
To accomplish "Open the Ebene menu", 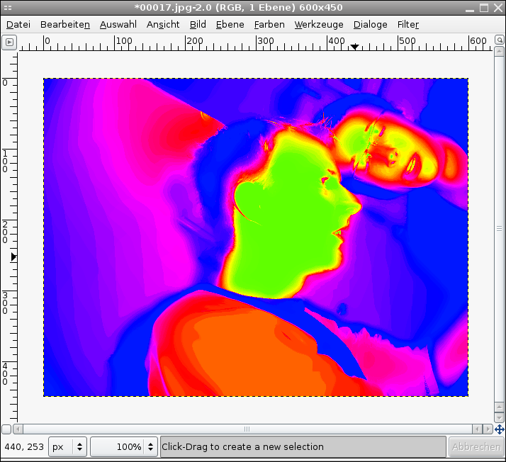I will point(230,25).
